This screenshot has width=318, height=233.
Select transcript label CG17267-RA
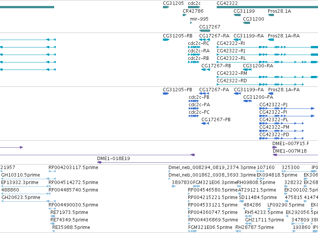point(214,36)
